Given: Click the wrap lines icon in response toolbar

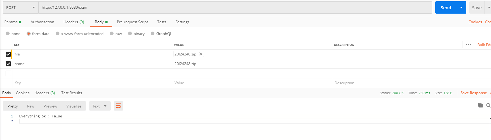Looking at the screenshot, I should (118, 106).
